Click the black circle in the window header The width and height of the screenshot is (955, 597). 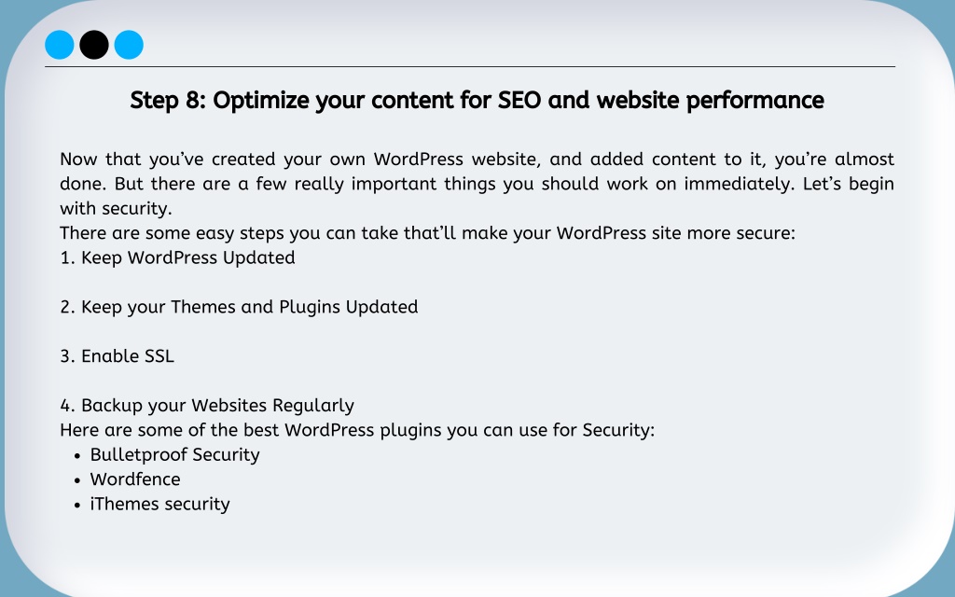[x=94, y=45]
